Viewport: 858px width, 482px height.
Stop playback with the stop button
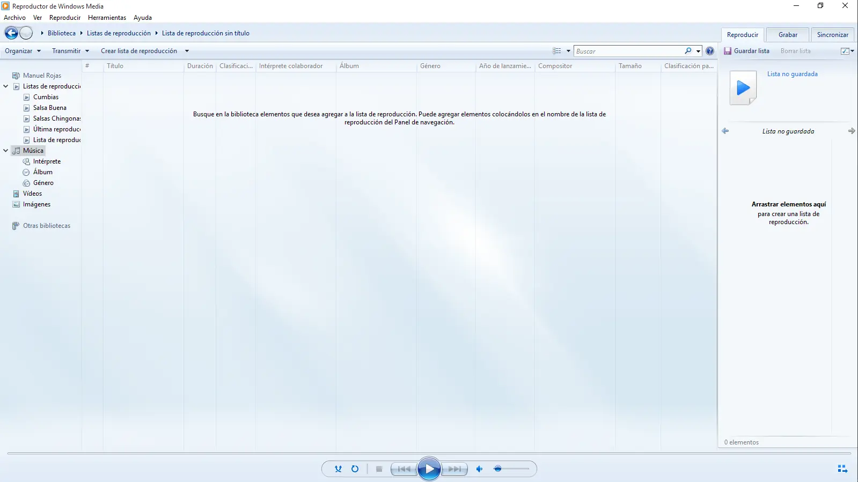click(x=379, y=469)
